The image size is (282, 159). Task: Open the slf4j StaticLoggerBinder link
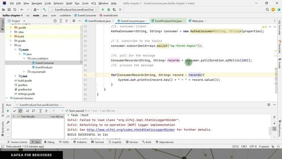pos(131,129)
